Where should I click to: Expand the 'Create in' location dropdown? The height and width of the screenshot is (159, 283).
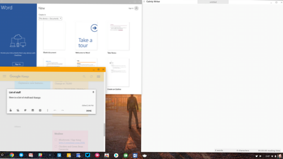click(x=51, y=18)
